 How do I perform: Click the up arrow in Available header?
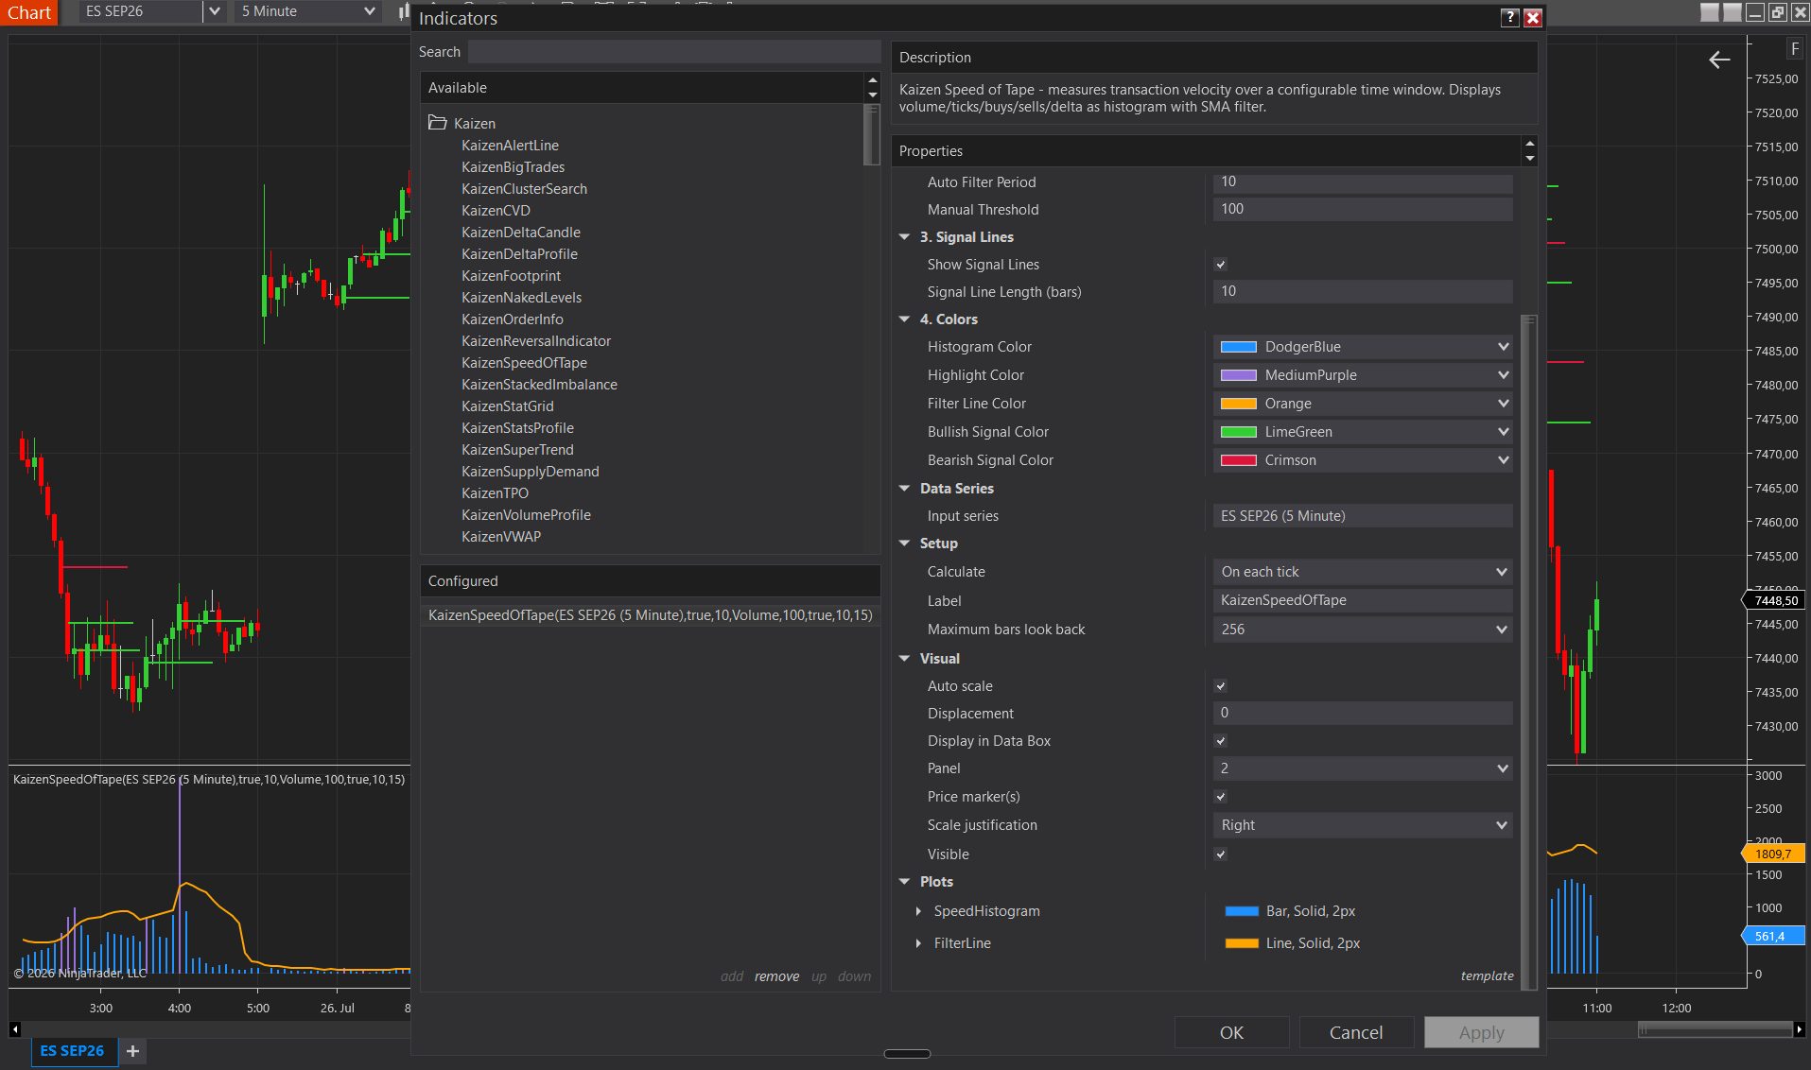[x=873, y=81]
